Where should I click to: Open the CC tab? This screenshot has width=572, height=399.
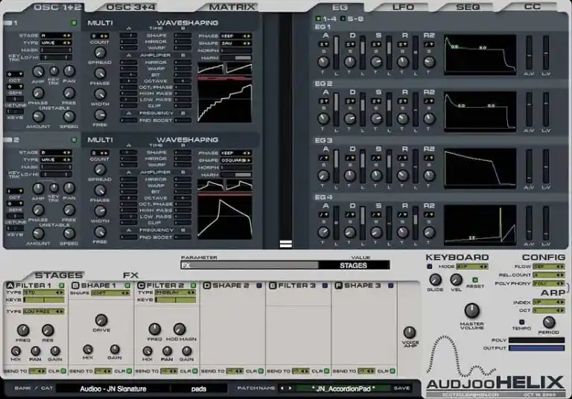[x=533, y=7]
